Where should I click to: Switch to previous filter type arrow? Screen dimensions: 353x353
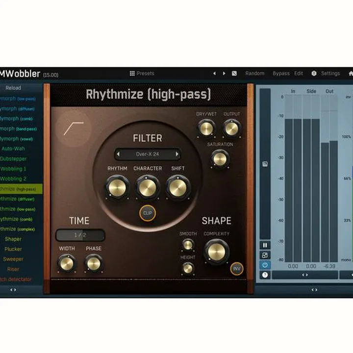[119, 154]
